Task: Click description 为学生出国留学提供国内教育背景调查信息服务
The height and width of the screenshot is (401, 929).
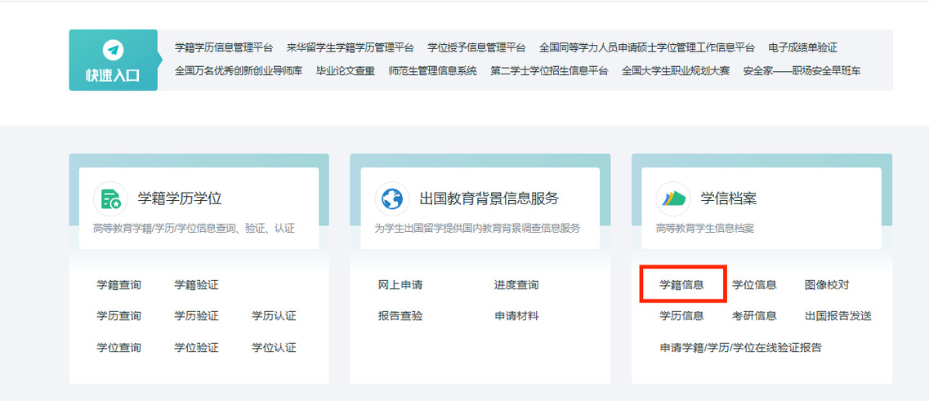Action: [x=477, y=229]
